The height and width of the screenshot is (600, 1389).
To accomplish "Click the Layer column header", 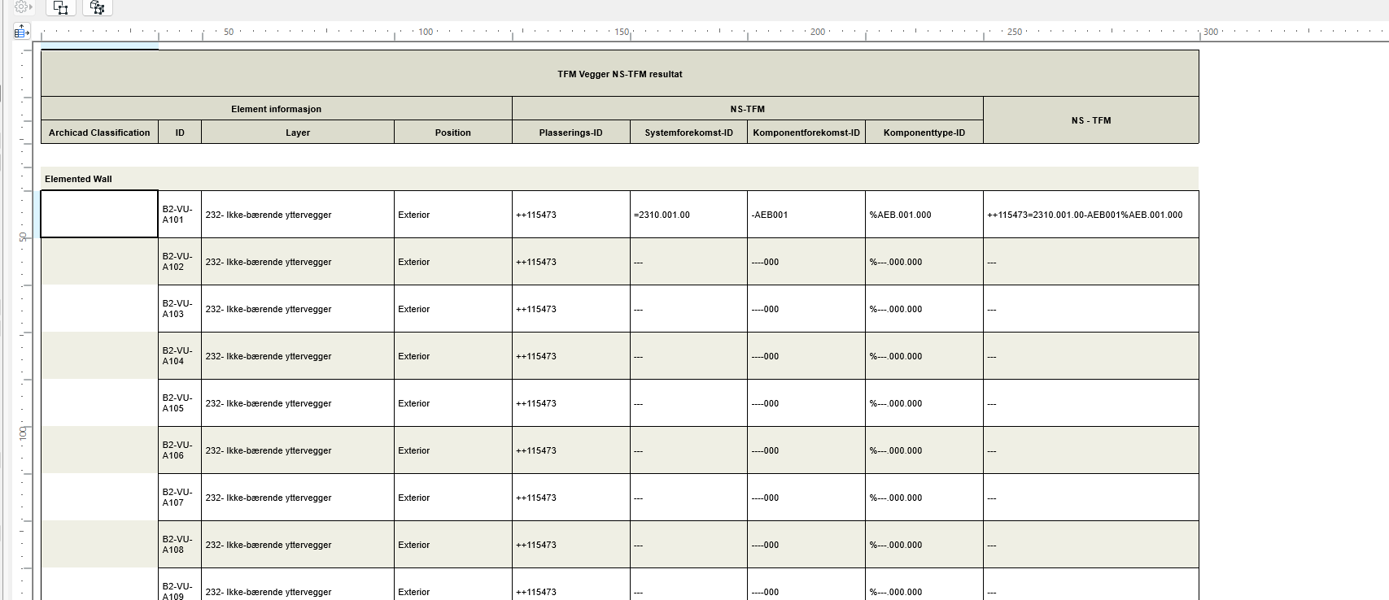I will tap(297, 133).
